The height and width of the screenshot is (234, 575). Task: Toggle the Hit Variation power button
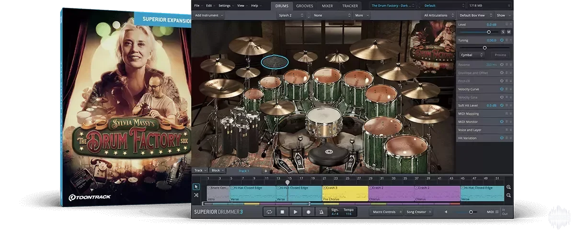(502, 138)
